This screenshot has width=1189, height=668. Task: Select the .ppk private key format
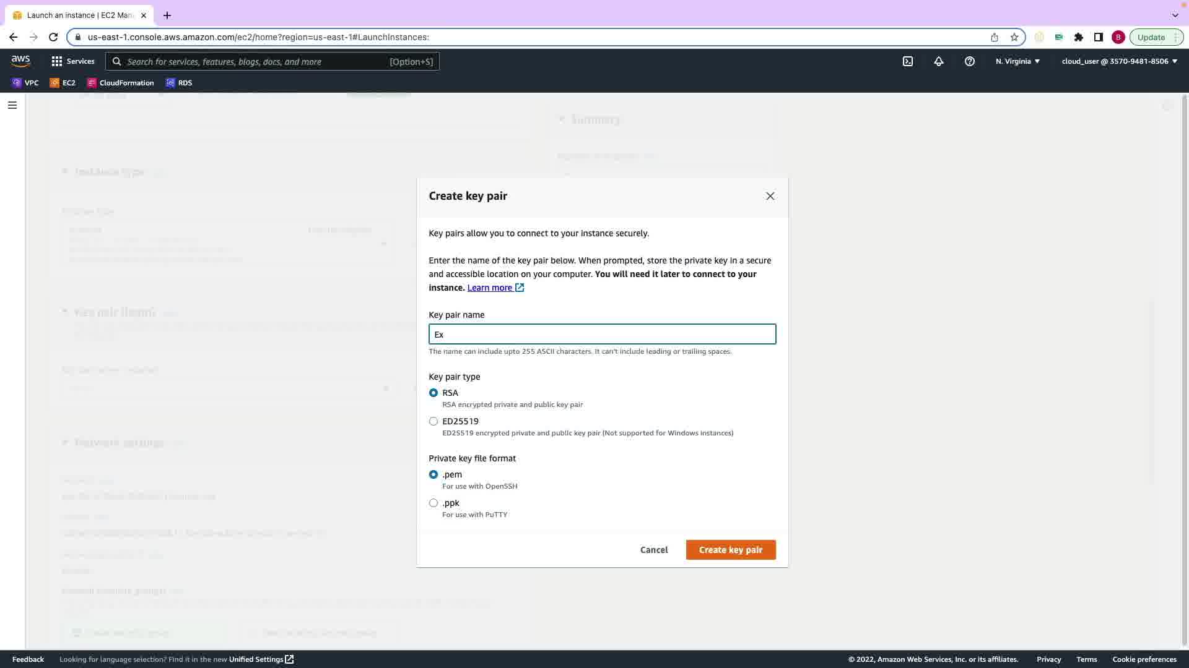coord(433,503)
